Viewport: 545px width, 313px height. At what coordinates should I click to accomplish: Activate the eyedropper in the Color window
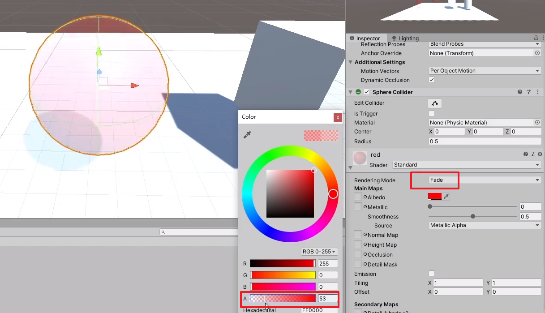coord(248,134)
